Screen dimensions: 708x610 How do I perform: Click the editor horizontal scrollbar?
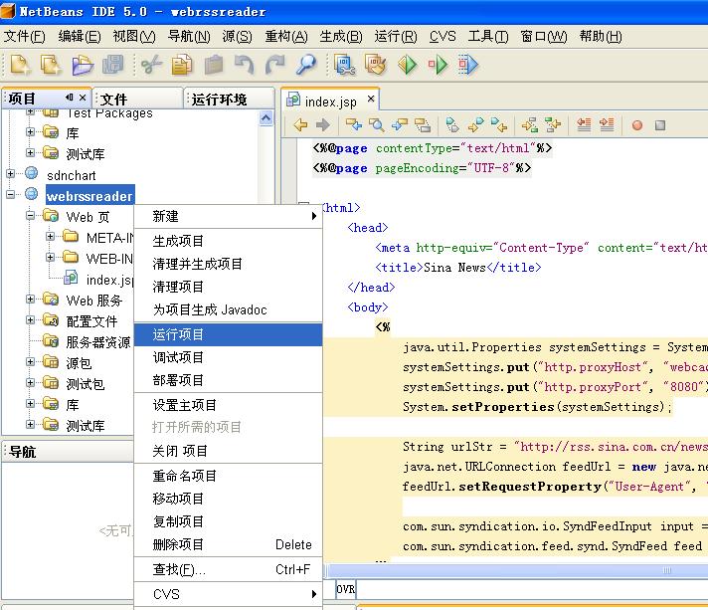pyautogui.click(x=516, y=570)
